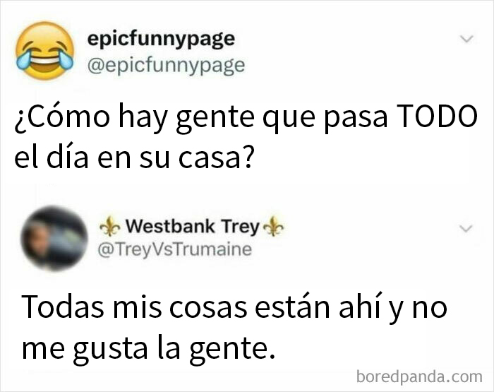Image resolution: width=494 pixels, height=392 pixels.
Task: Expand the chevron menu on Westbank Trey's tweet
Action: tap(466, 228)
